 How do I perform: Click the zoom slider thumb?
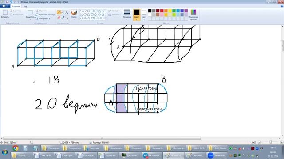(270, 142)
